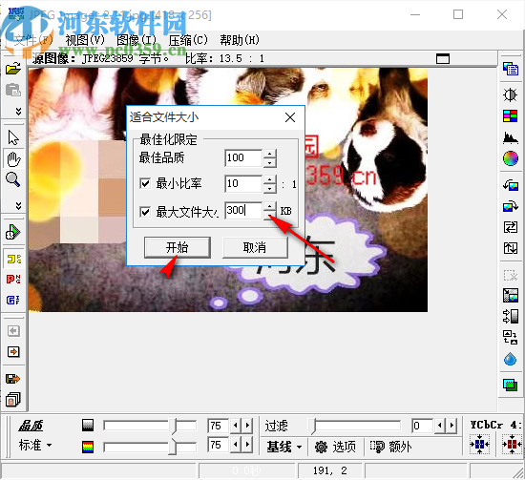Click the 最小比率 value field
Image resolution: width=525 pixels, height=480 pixels.
pyautogui.click(x=243, y=184)
